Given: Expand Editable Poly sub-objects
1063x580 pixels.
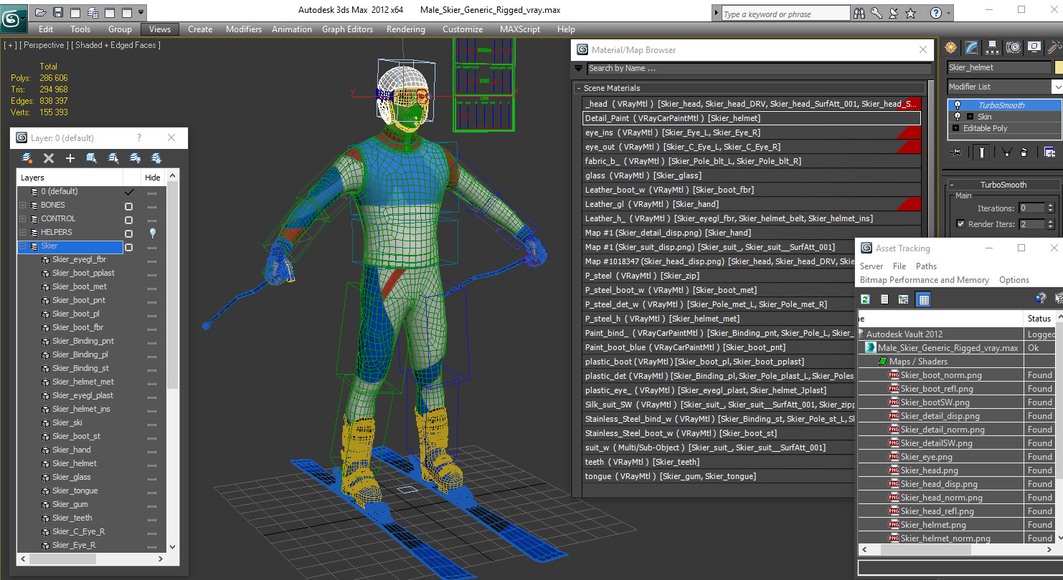Looking at the screenshot, I should tap(956, 128).
